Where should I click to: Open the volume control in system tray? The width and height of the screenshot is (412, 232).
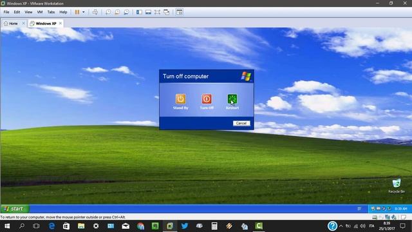click(363, 226)
